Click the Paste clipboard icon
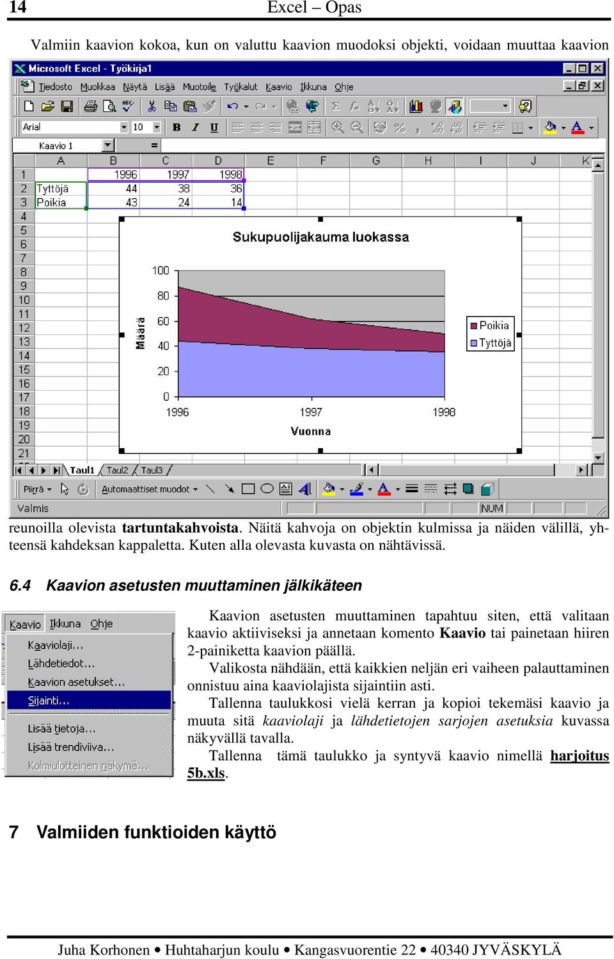 pos(189,106)
